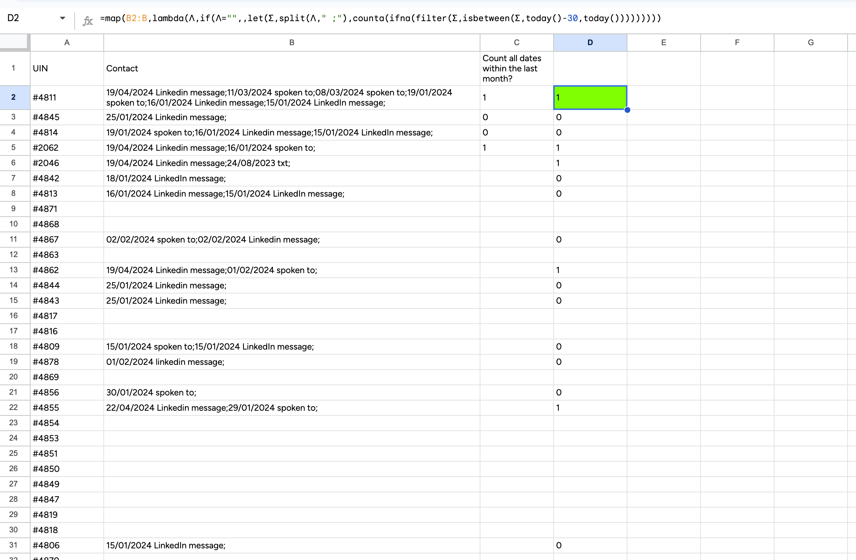Viewport: 856px width, 560px height.
Task: Click row 2 header number
Action: (x=13, y=97)
